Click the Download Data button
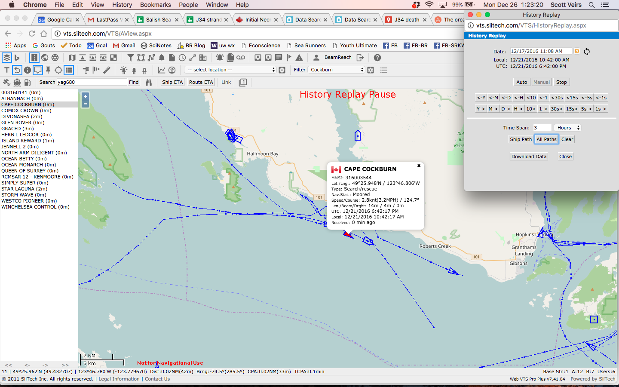 pos(529,157)
